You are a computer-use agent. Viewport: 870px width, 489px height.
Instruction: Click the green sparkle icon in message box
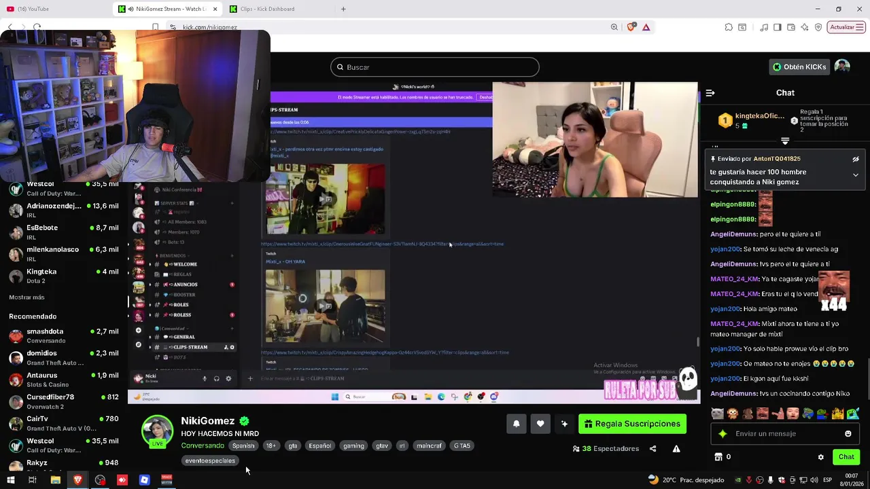tap(723, 433)
